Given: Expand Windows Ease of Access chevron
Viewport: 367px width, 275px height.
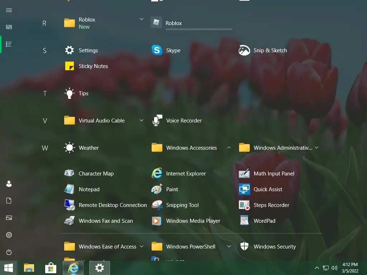Looking at the screenshot, I should [x=142, y=246].
